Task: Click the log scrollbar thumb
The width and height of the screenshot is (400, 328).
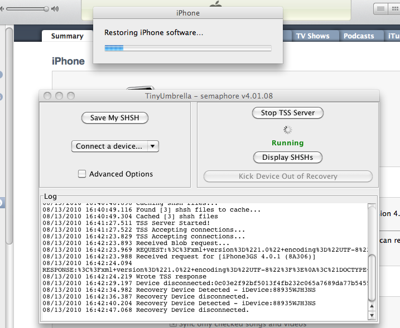Action: tap(372, 277)
